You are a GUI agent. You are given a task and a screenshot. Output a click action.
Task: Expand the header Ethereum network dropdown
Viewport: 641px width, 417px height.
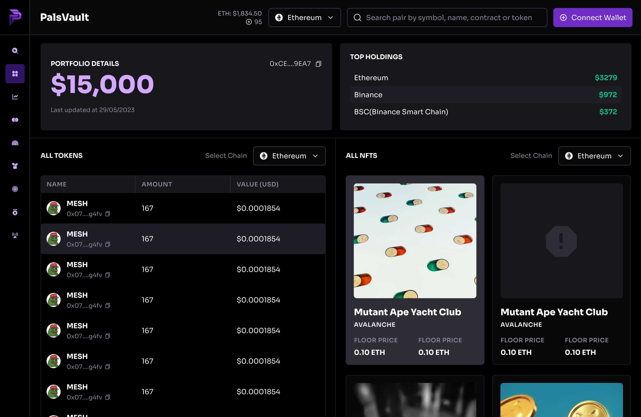pos(305,18)
